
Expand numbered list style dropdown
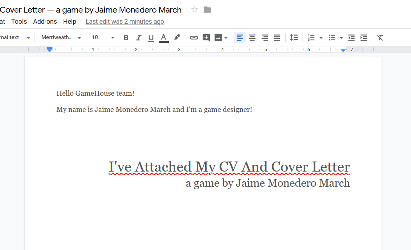(x=321, y=38)
